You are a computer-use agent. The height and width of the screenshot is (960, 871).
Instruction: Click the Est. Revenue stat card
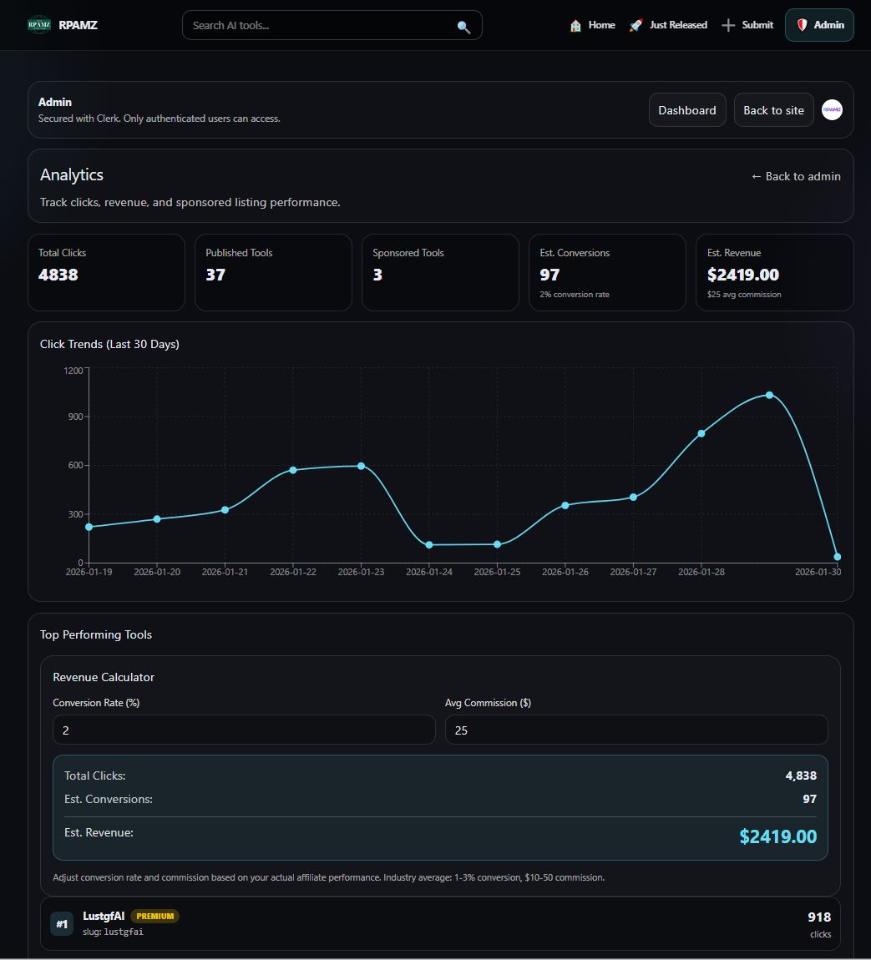tap(774, 272)
